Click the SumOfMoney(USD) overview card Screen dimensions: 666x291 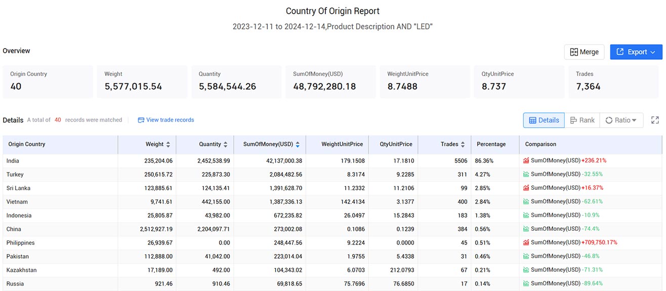331,81
